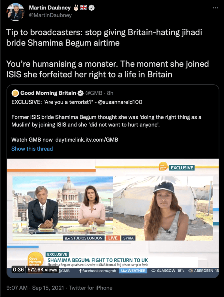
Task: Click Show this thread
Action: point(32,149)
